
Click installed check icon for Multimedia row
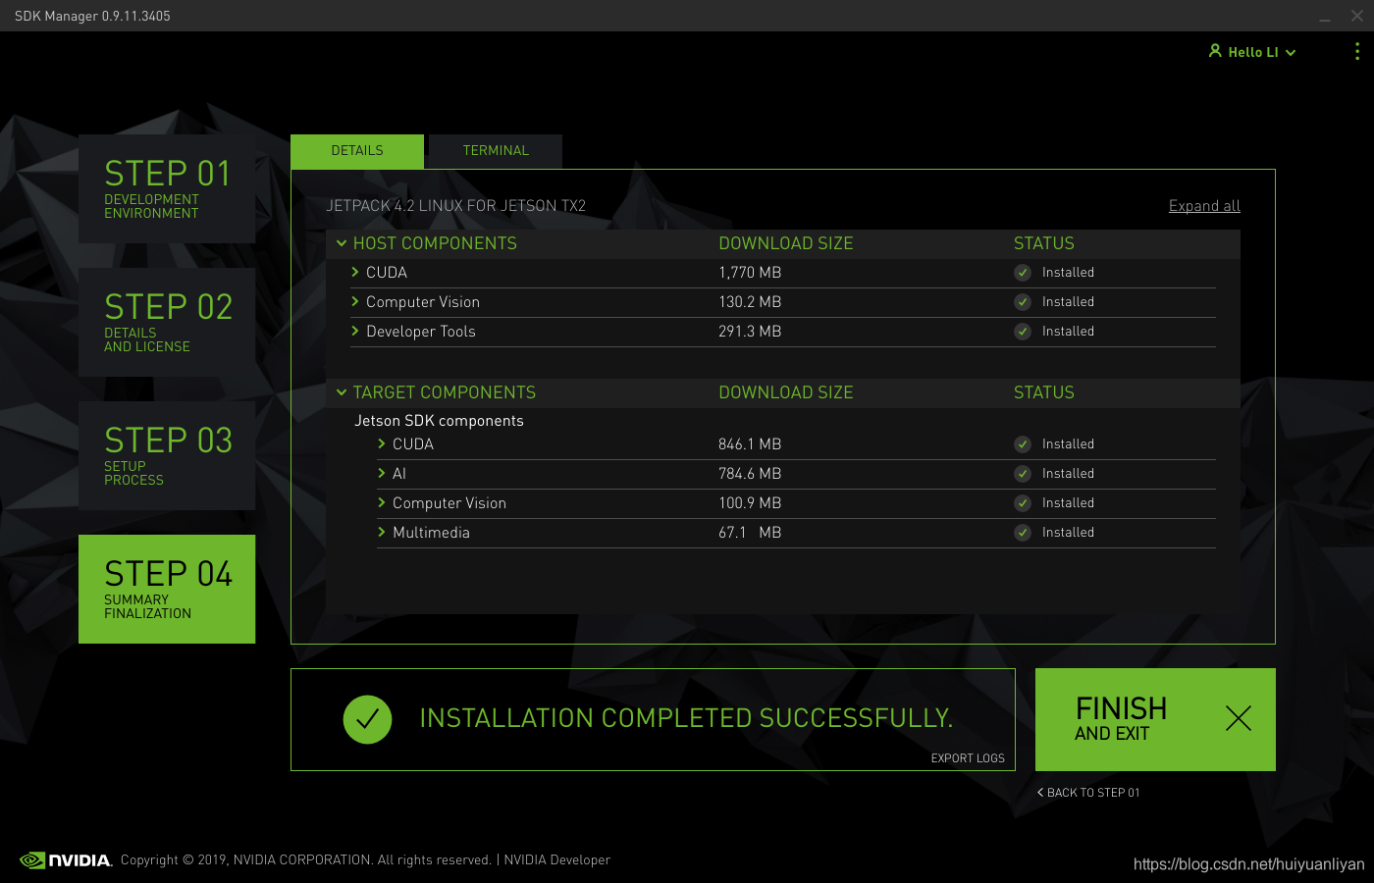point(1023,533)
